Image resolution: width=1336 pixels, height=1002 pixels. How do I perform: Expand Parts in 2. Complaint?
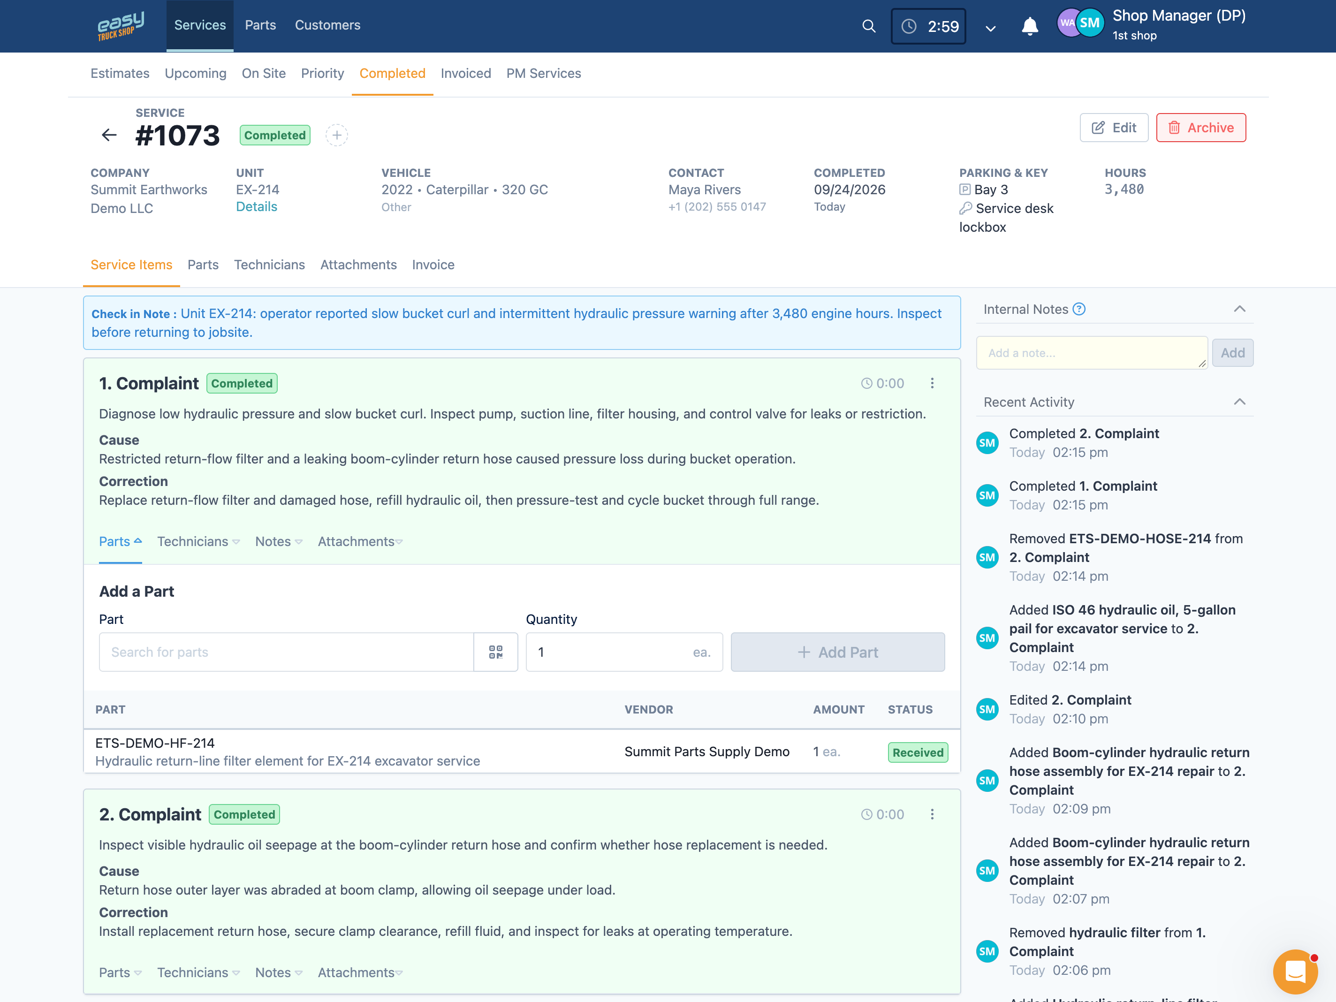(x=120, y=972)
